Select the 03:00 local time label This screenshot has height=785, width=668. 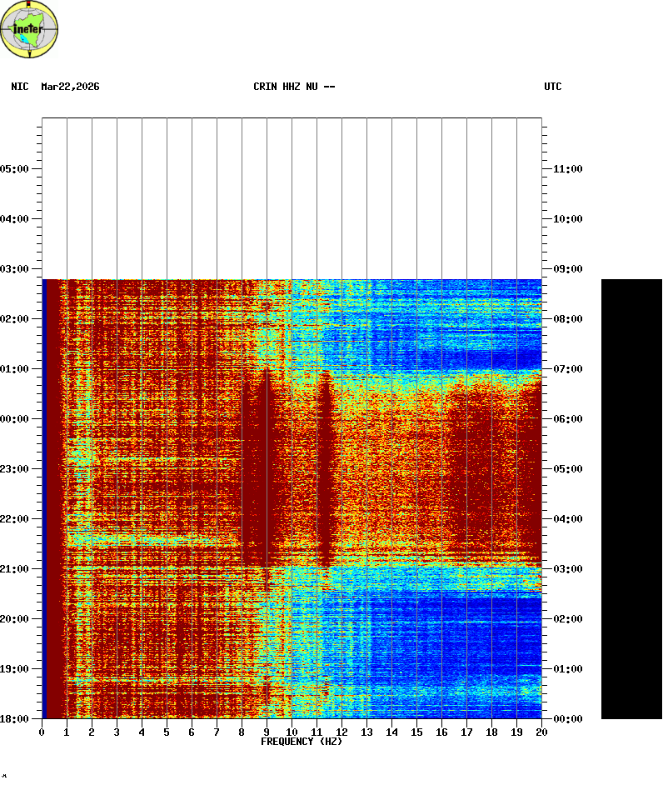16,269
